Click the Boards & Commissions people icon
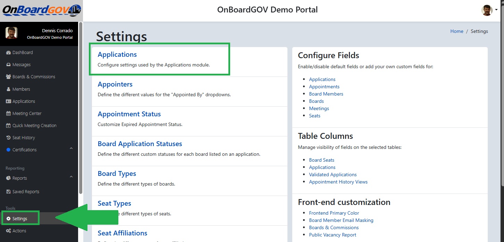 coord(9,77)
